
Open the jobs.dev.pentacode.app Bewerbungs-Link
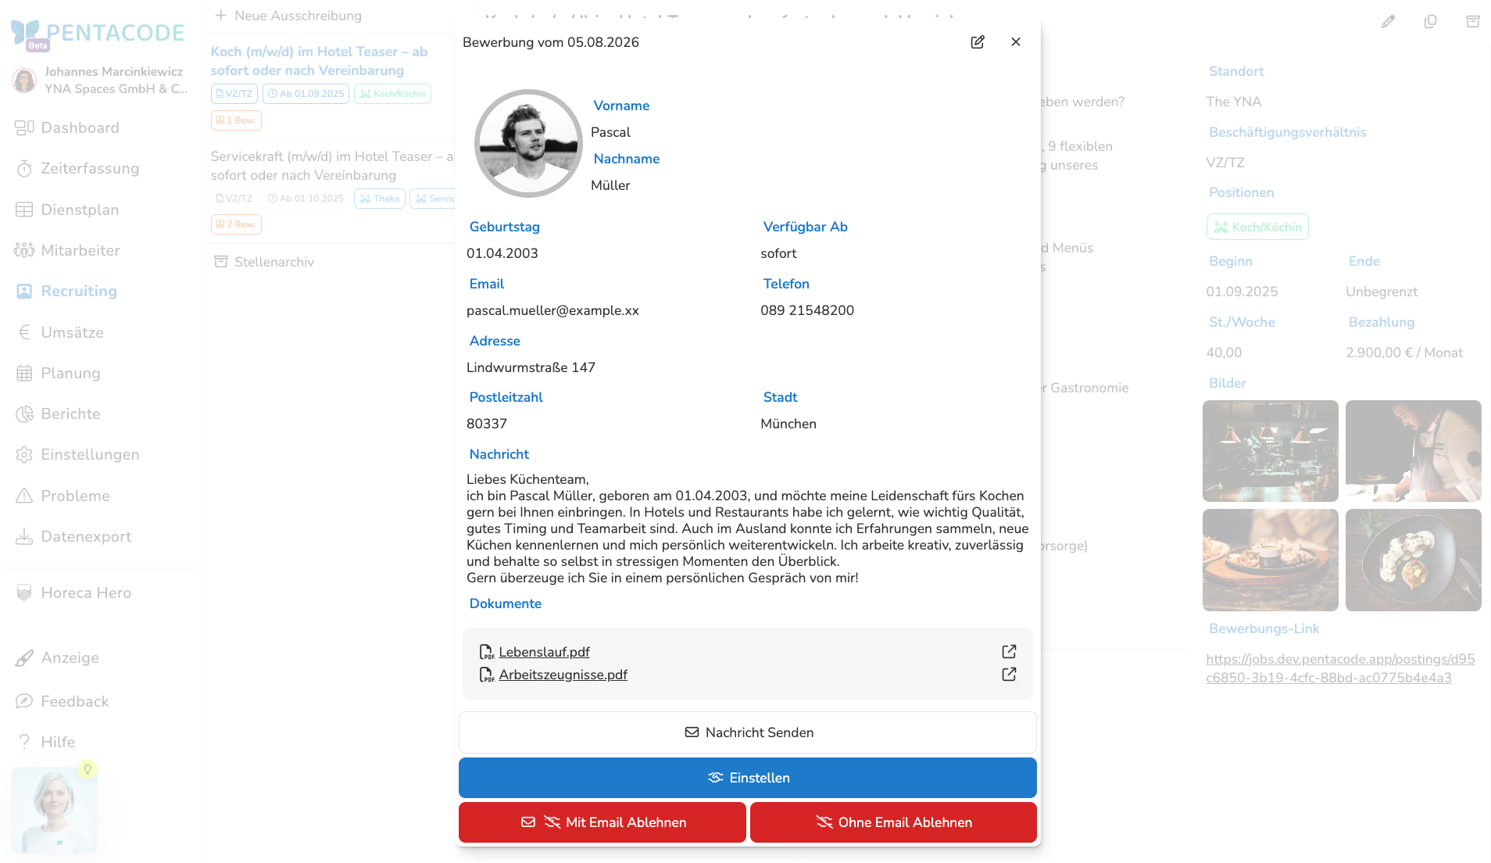click(x=1340, y=668)
